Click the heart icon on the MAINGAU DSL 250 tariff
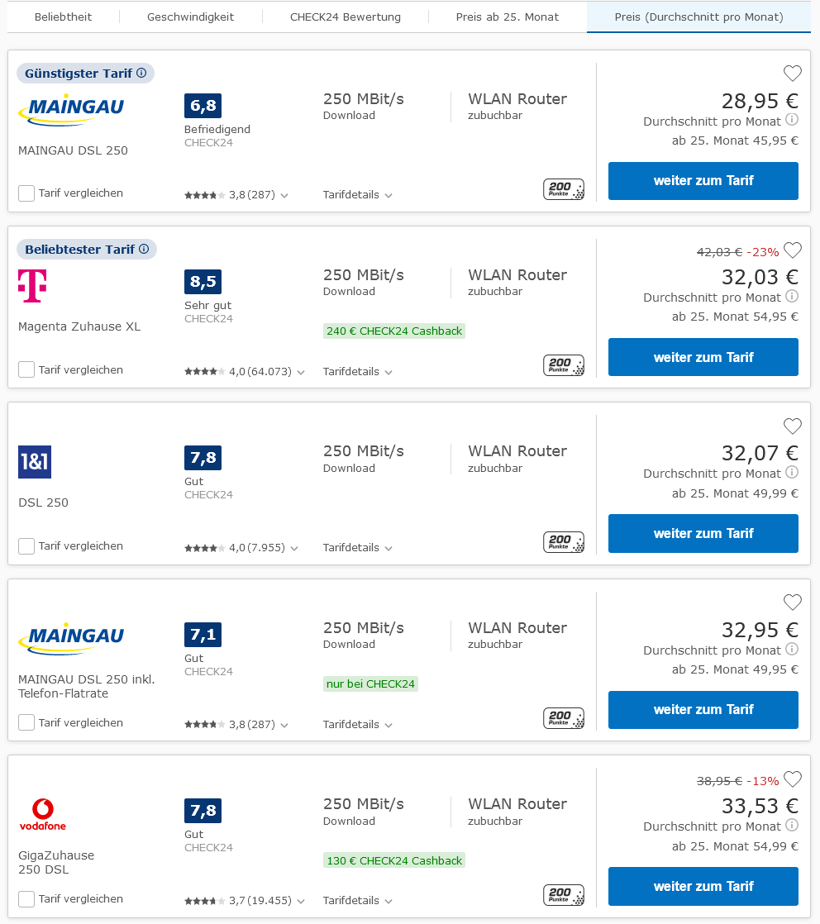This screenshot has width=820, height=924. [x=792, y=73]
